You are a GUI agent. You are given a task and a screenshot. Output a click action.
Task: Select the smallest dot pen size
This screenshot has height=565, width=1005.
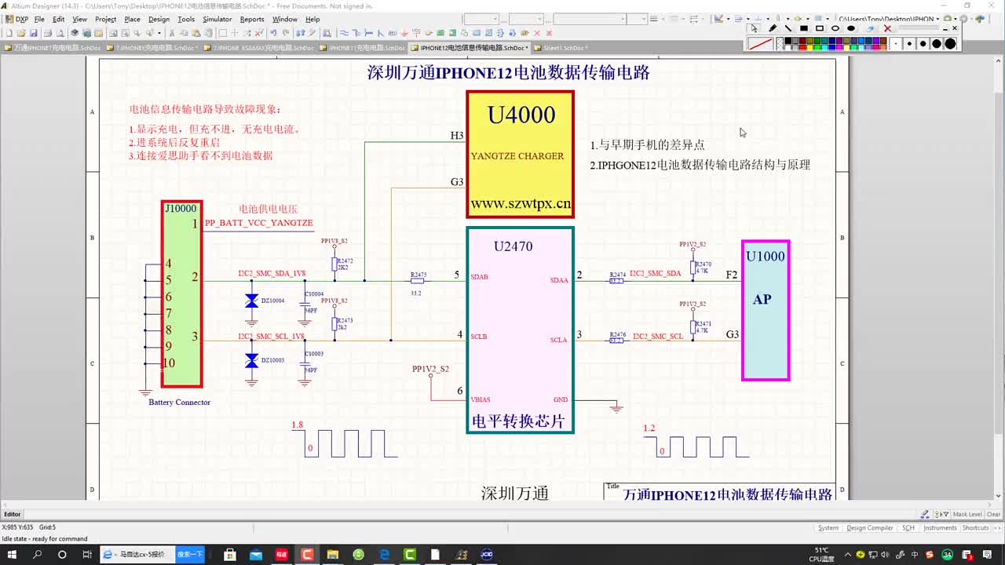click(896, 44)
